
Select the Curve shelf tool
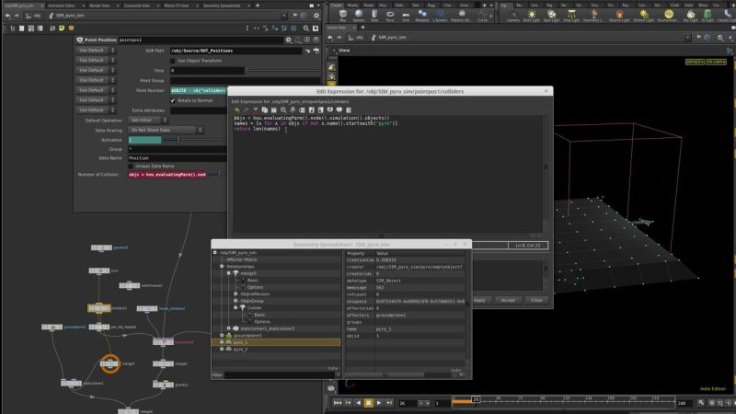click(x=482, y=16)
